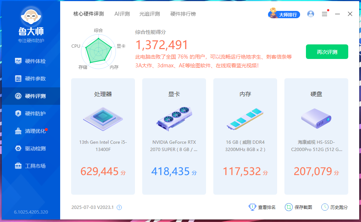
Task: Switch to the AI评测 tab
Action: tap(122, 14)
